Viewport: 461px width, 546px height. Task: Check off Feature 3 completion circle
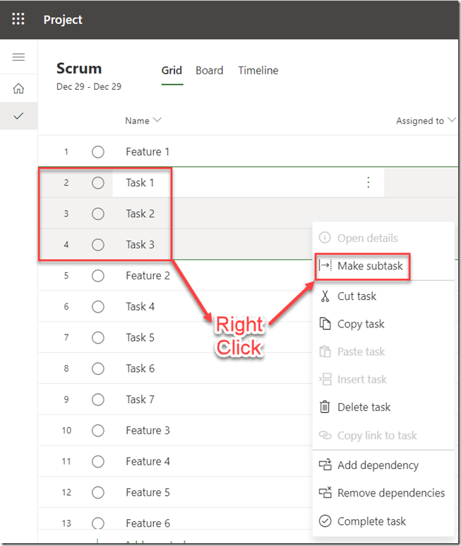click(x=98, y=431)
